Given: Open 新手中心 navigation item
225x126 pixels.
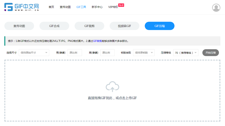Looking at the screenshot, I should pyautogui.click(x=97, y=7).
